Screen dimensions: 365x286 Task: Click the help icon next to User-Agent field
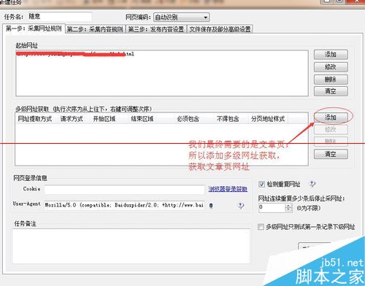[x=240, y=206]
